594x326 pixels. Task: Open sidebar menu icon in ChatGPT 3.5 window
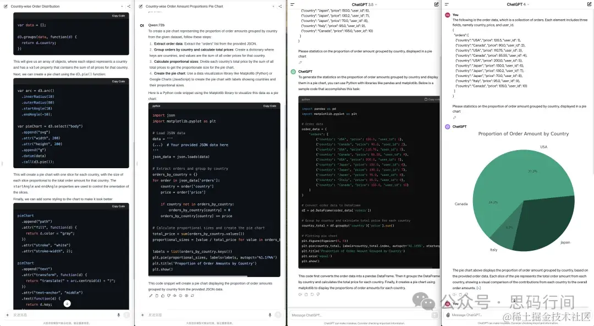[293, 4]
